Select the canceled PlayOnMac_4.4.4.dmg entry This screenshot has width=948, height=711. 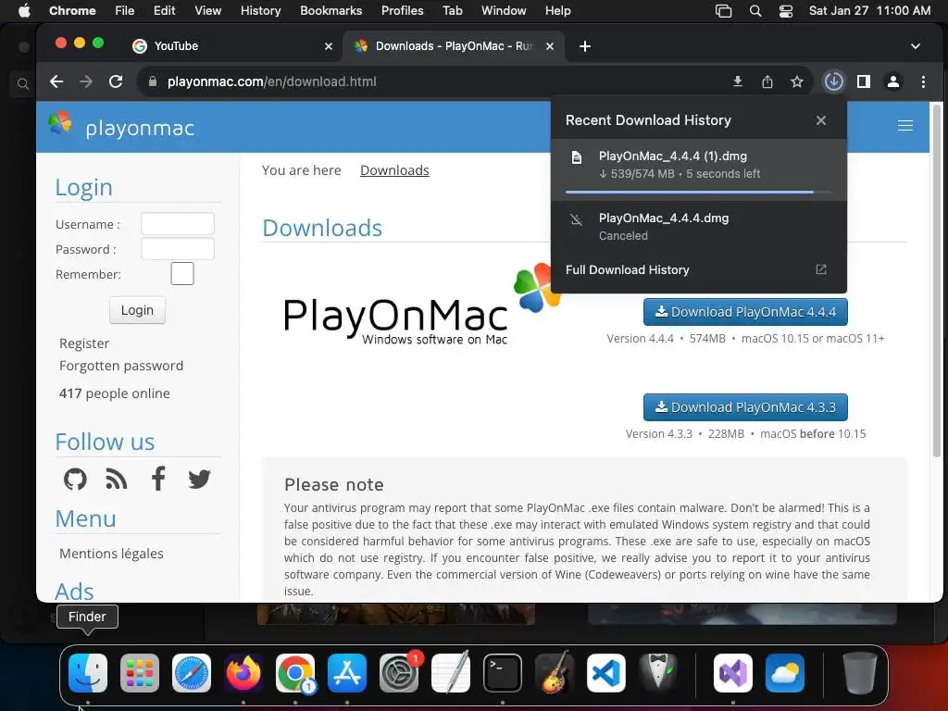pos(698,227)
